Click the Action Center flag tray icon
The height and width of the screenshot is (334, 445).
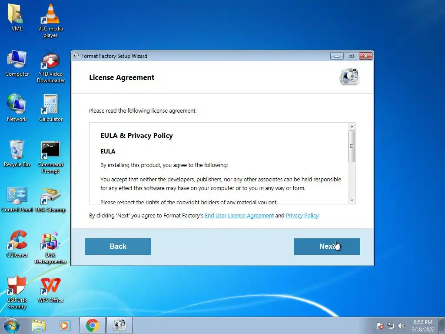[x=380, y=326]
